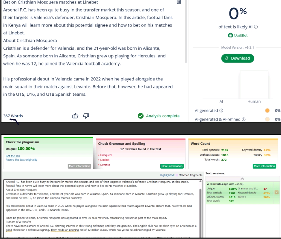Image resolution: width=281 pixels, height=239 pixels.
Task: Open 'Record the text originality' link
Action: pos(21,160)
